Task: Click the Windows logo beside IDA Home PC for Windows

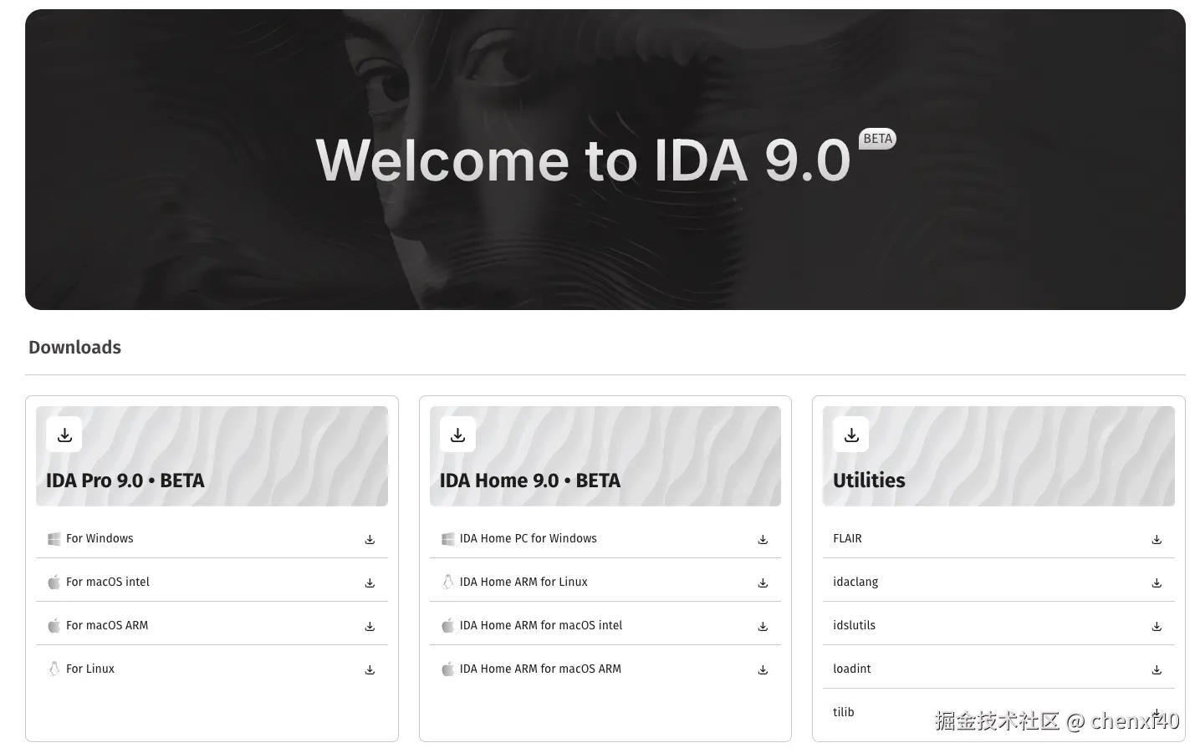Action: (448, 539)
